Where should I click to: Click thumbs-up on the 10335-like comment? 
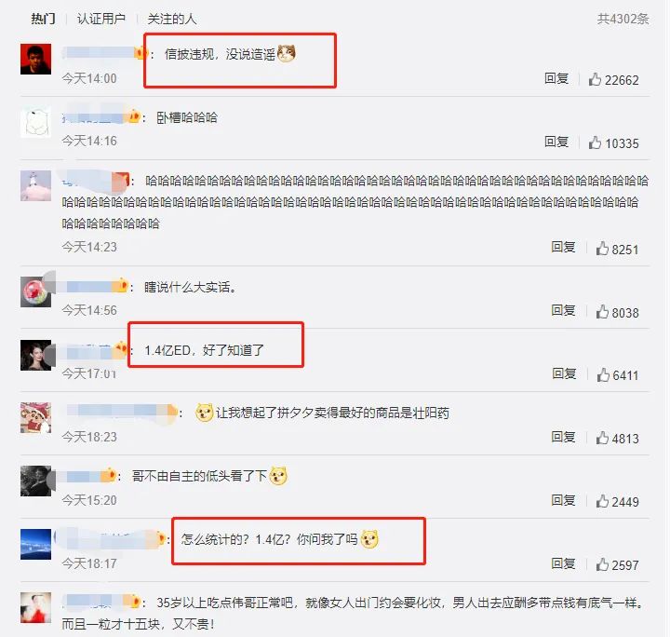tap(595, 142)
